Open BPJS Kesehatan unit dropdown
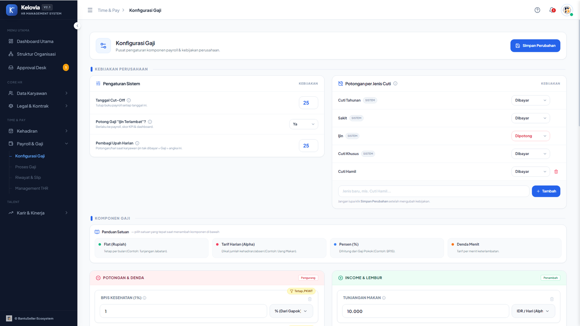 tap(291, 311)
